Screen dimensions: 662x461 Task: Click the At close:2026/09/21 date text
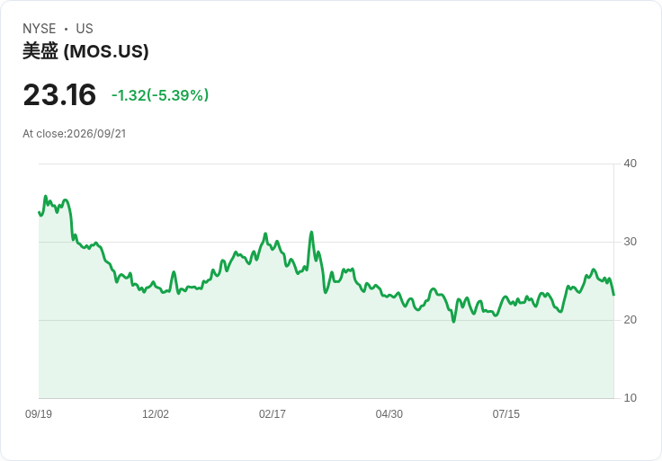(75, 134)
